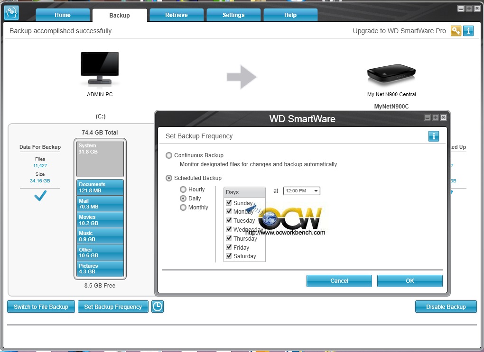Image resolution: width=484 pixels, height=352 pixels.
Task: Switch to the Retrieve tab
Action: (x=177, y=15)
